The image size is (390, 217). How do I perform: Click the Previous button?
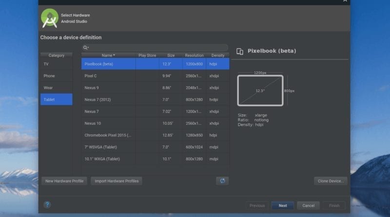pyautogui.click(x=257, y=206)
